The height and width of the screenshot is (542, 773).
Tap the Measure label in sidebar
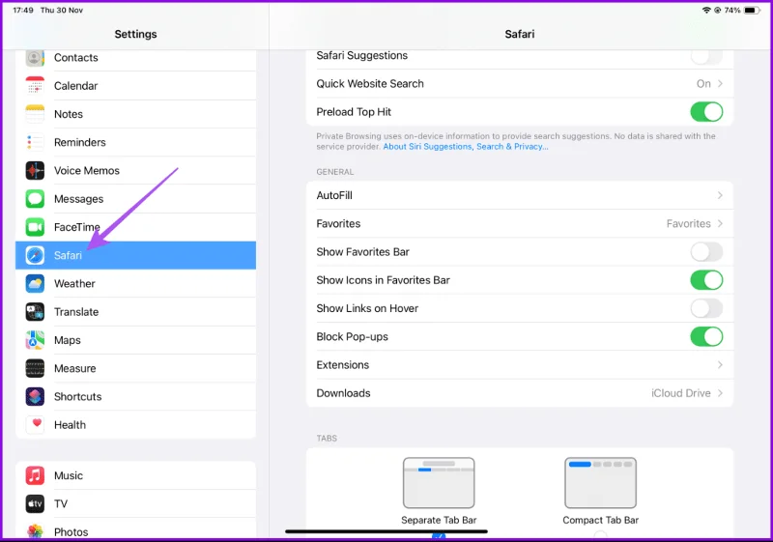(75, 368)
